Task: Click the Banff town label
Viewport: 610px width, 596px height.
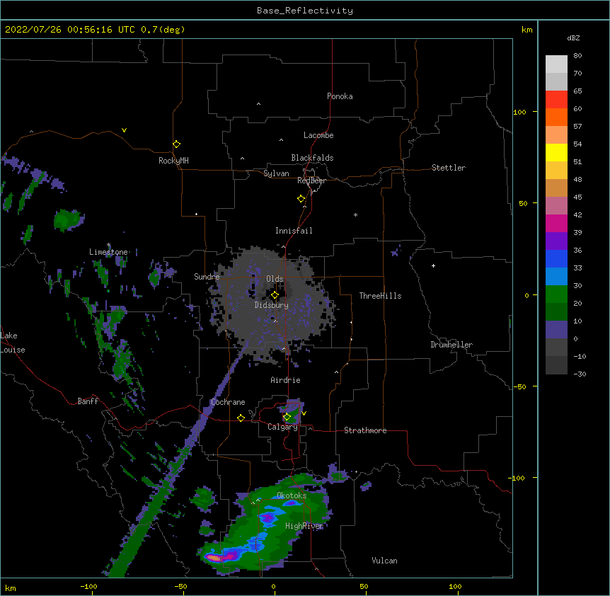Action: pos(88,401)
